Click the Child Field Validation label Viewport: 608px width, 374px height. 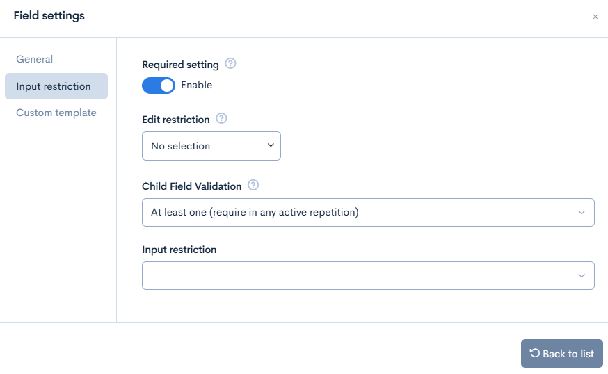click(191, 186)
